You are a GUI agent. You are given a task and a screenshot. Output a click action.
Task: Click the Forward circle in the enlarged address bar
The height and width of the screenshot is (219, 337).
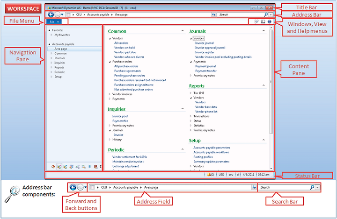coord(80,187)
